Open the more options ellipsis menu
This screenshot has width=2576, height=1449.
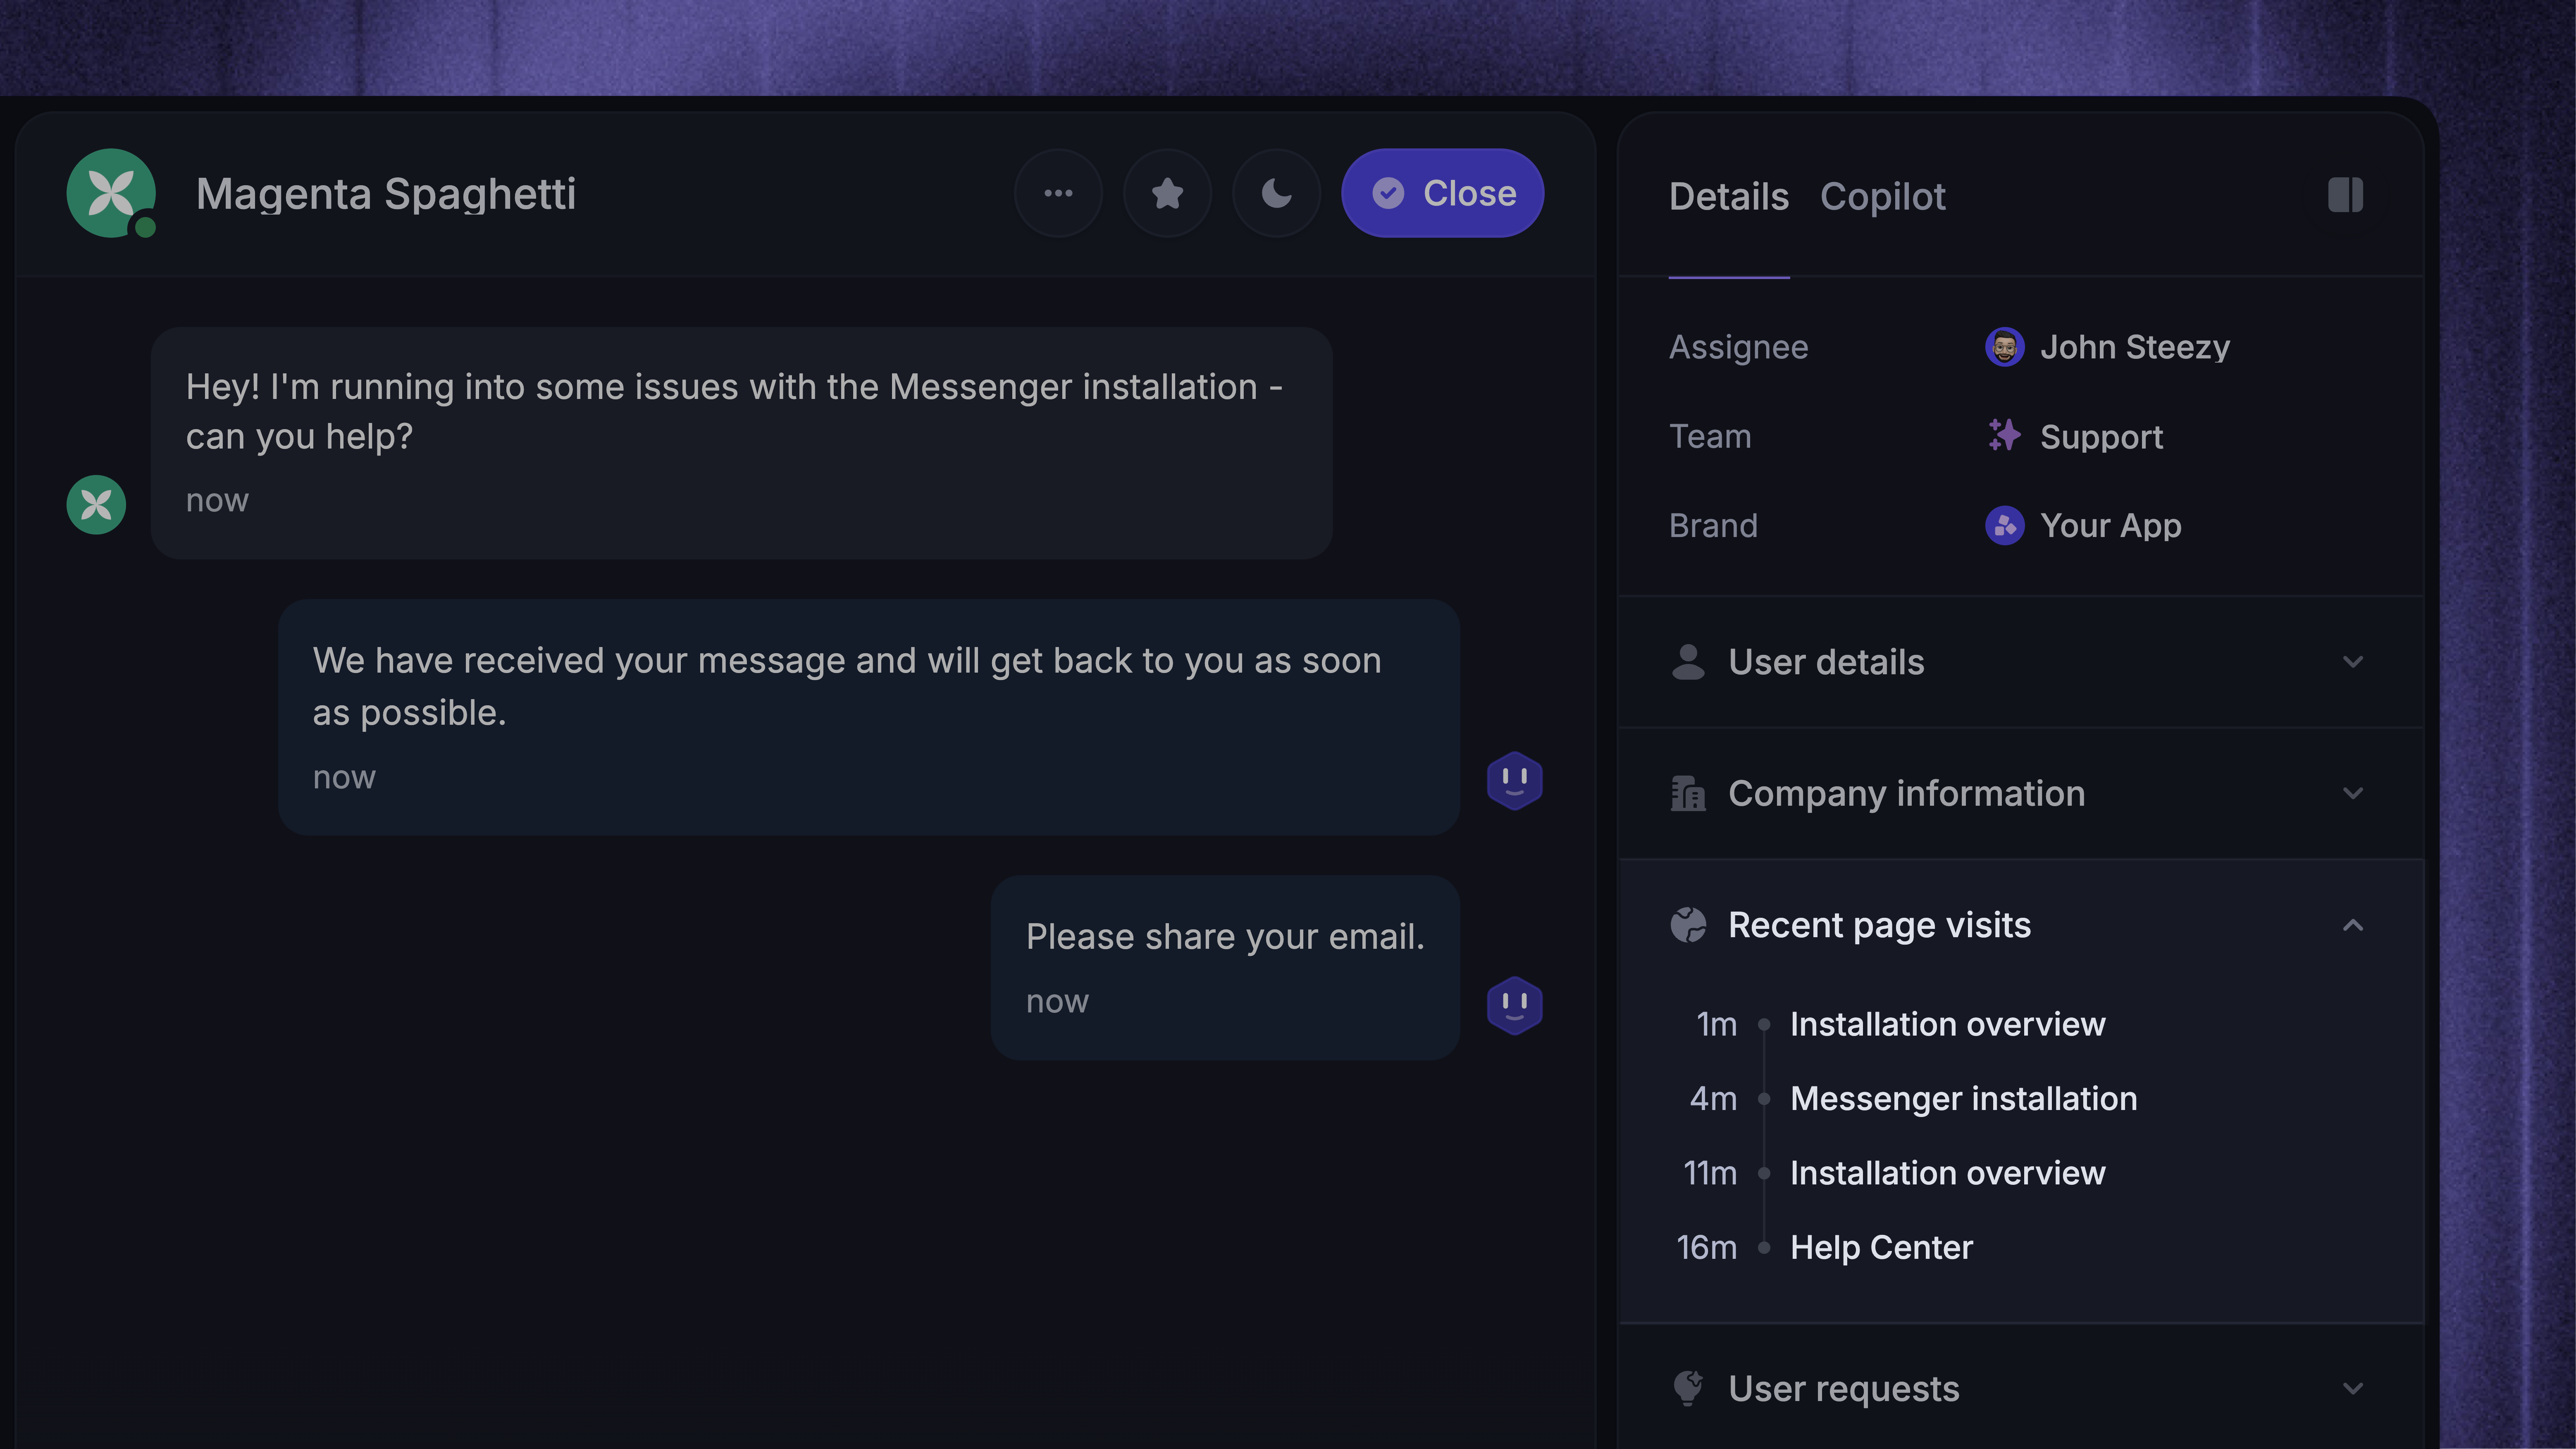point(1058,193)
